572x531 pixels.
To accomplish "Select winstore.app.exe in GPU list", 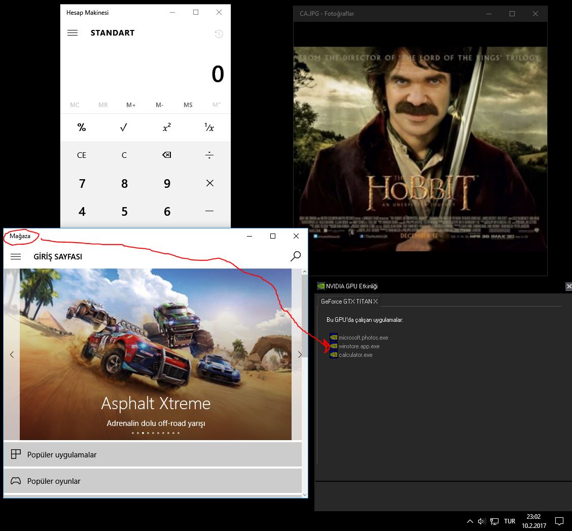I will tap(359, 346).
